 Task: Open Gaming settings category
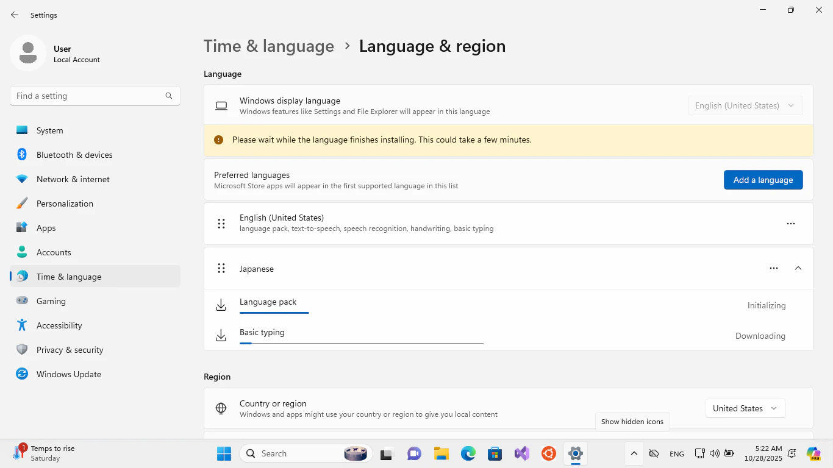(95, 301)
